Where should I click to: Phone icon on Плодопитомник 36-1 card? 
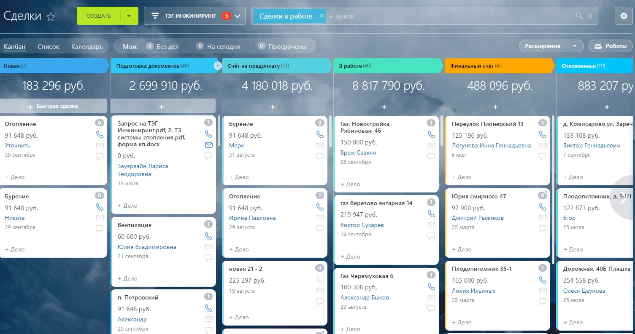(543, 280)
